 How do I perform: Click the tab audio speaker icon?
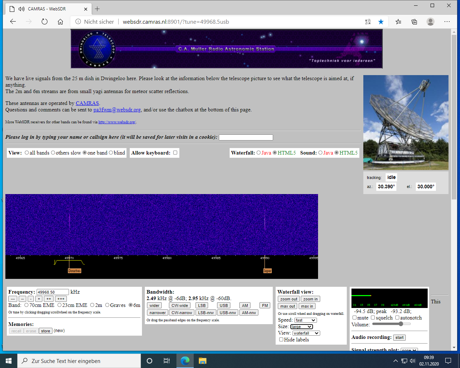pyautogui.click(x=22, y=9)
